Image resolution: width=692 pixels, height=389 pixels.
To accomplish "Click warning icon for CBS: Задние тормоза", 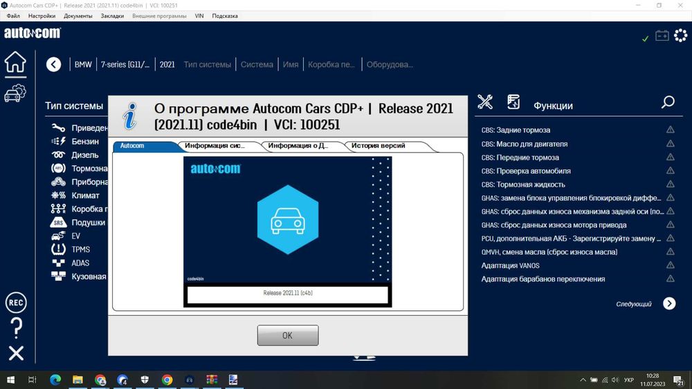I will (x=671, y=129).
